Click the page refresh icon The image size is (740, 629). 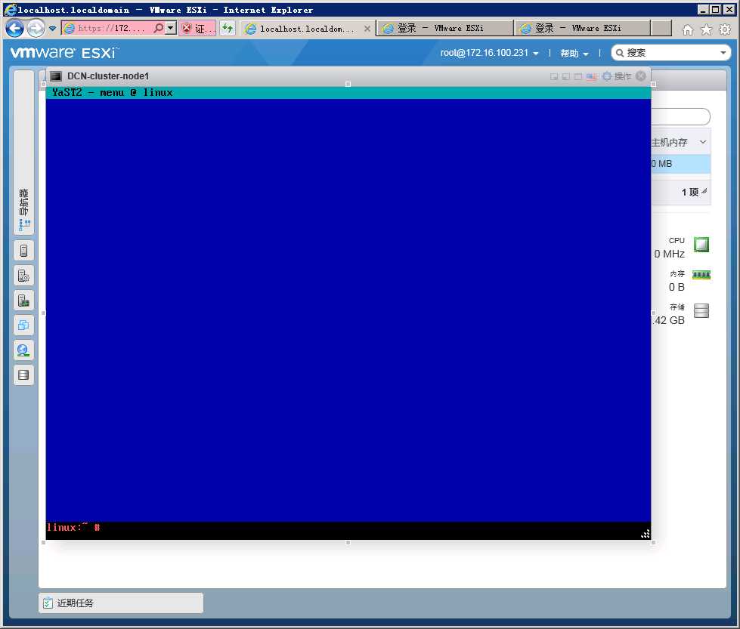228,28
